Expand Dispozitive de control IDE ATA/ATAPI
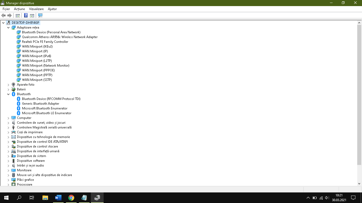The height and width of the screenshot is (203, 362). click(x=8, y=142)
